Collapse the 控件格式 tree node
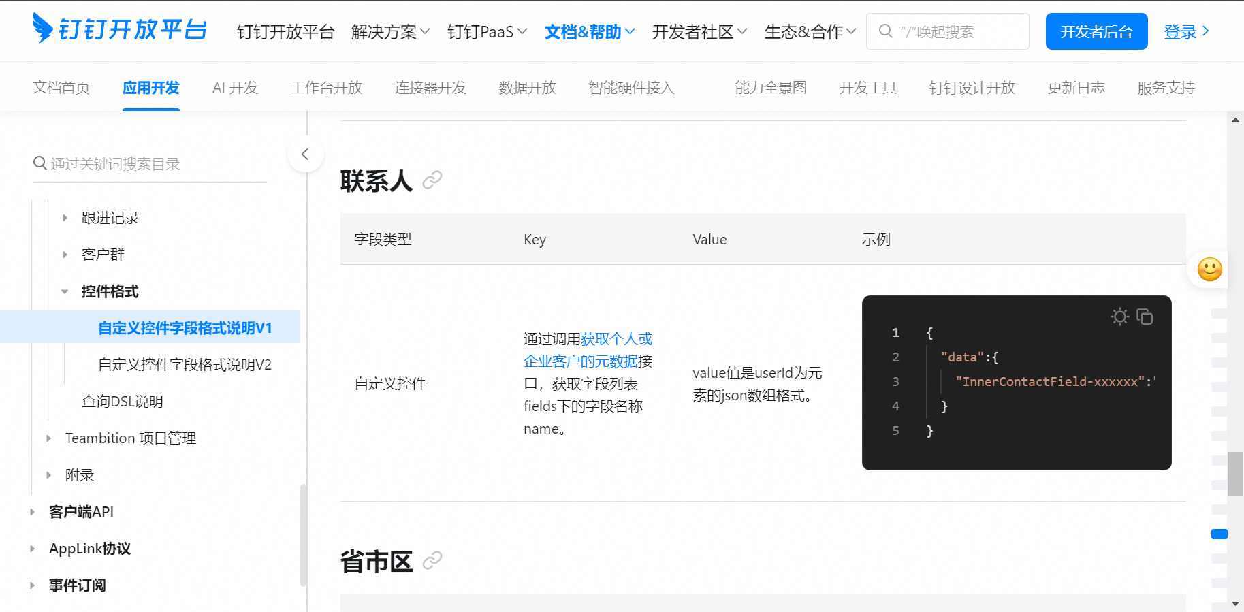This screenshot has height=612, width=1244. tap(65, 291)
